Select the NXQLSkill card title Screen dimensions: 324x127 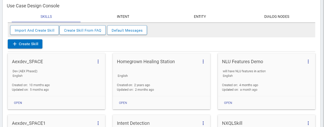pyautogui.click(x=232, y=123)
